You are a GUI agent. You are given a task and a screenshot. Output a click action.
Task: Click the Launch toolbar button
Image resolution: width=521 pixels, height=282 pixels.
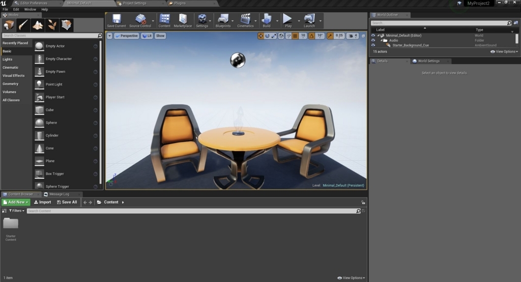pos(309,21)
